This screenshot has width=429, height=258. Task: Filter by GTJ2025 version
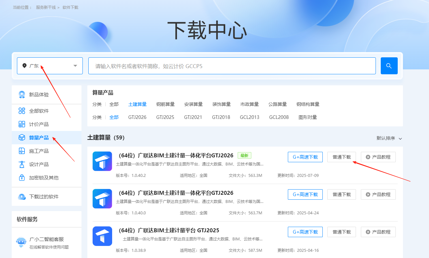pyautogui.click(x=165, y=117)
